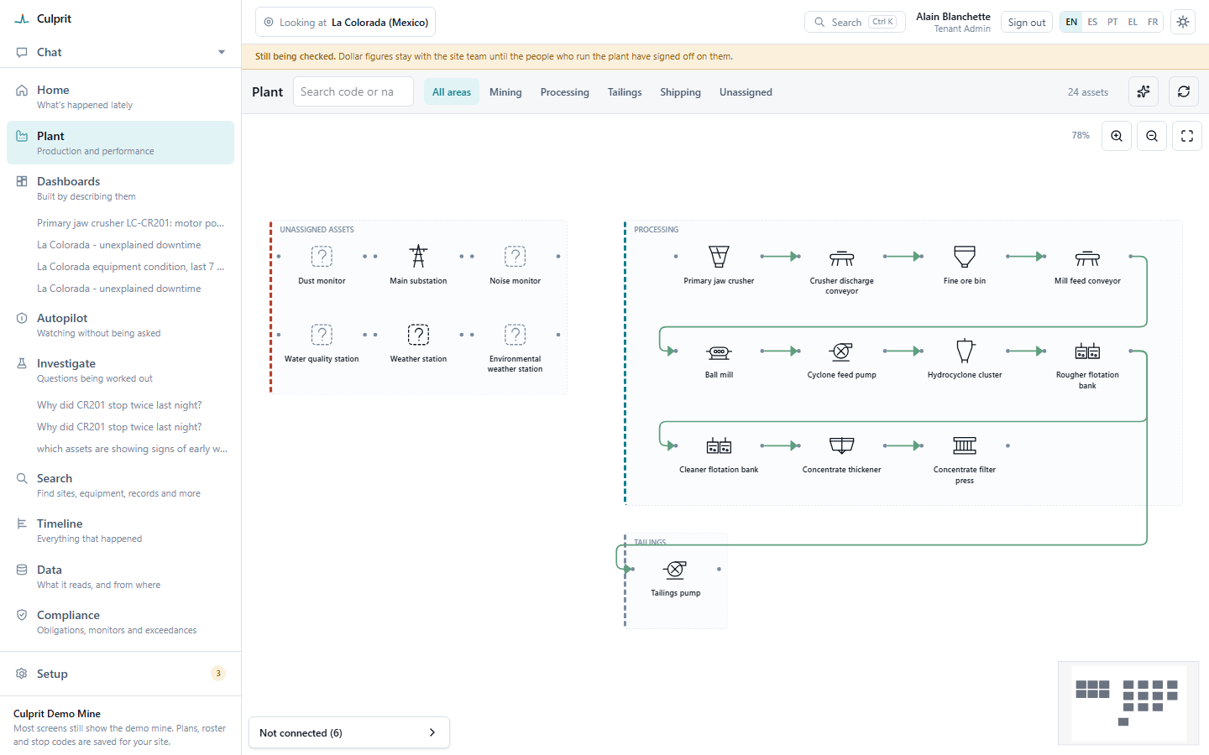Open the Autopilot section
Viewport: 1209px width, 755px height.
click(121, 325)
